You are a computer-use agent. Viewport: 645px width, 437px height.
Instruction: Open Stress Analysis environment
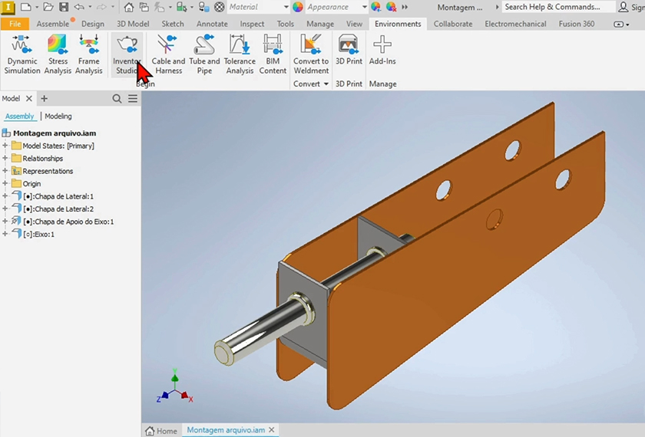point(58,54)
